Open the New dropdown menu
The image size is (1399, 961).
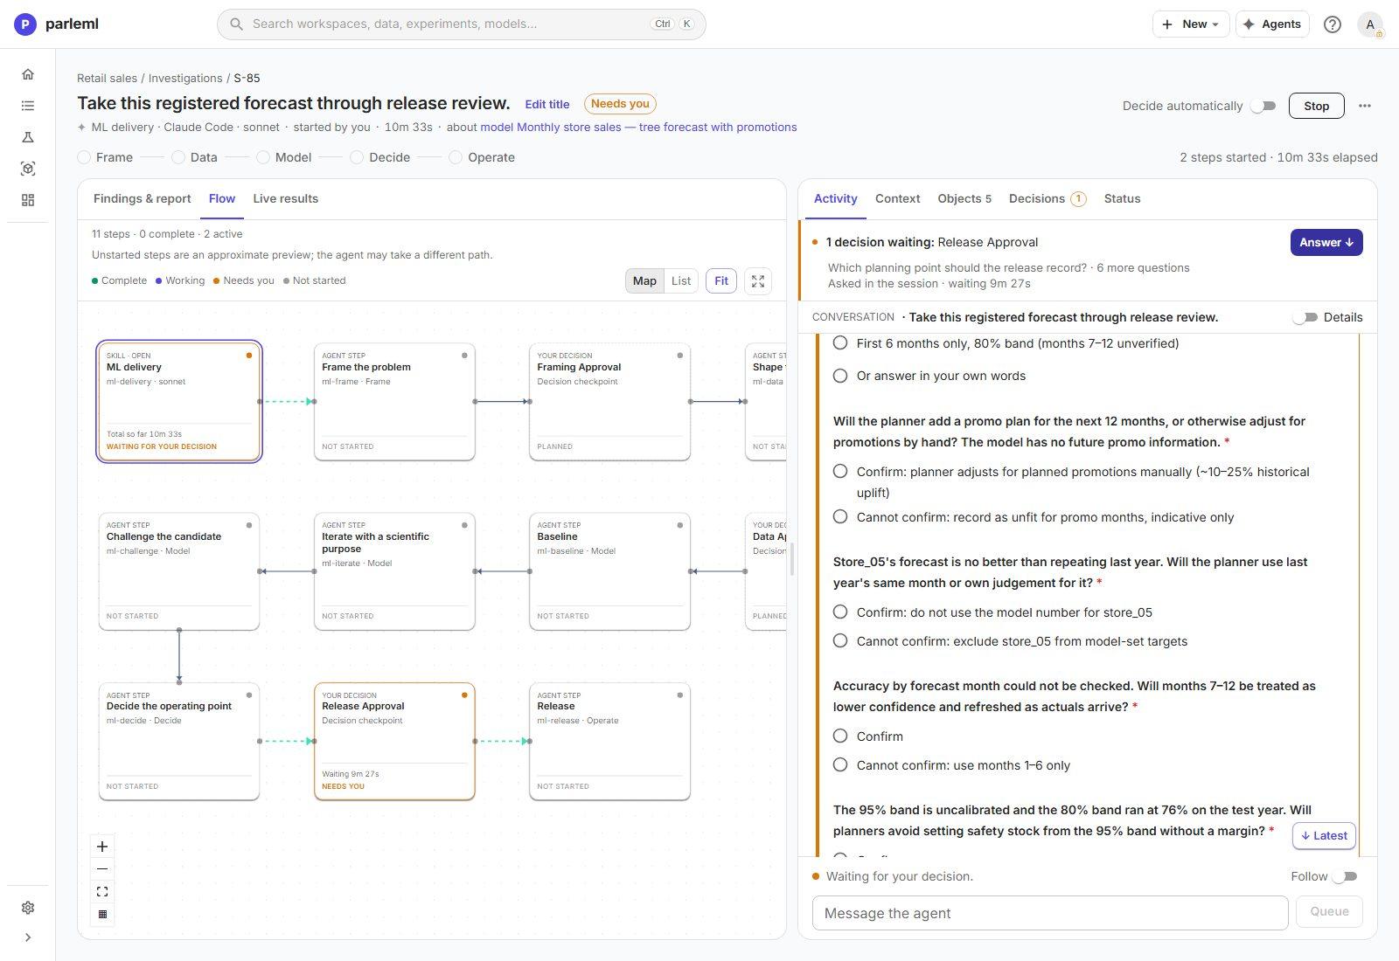1190,24
